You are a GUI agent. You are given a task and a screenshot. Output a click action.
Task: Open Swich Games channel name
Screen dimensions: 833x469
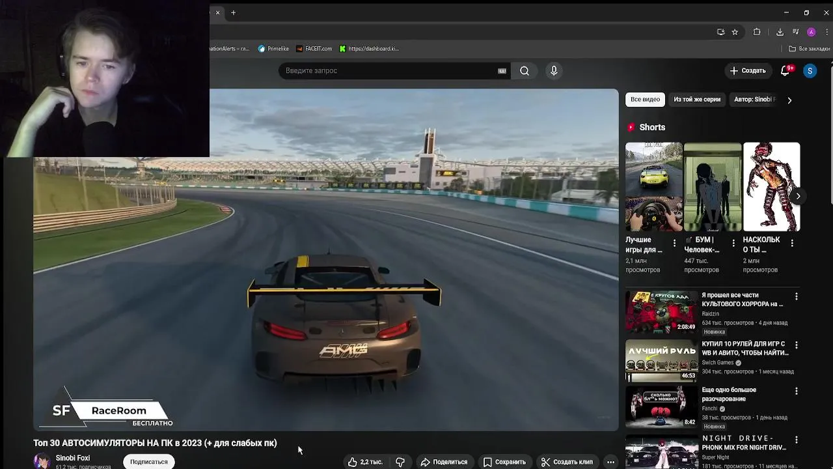pos(717,363)
